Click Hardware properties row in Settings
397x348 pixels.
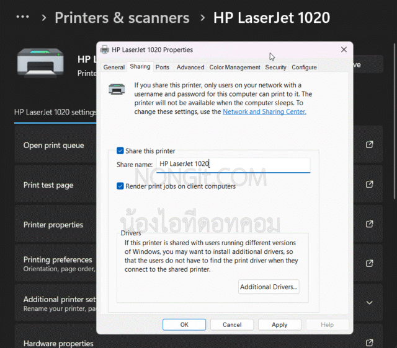pyautogui.click(x=55, y=339)
